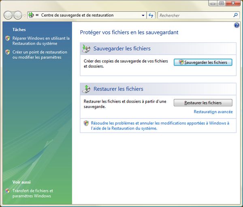Click the "Centre de sauvegarde et de restauration" breadcrumb
243x207 pixels.
tap(77, 15)
